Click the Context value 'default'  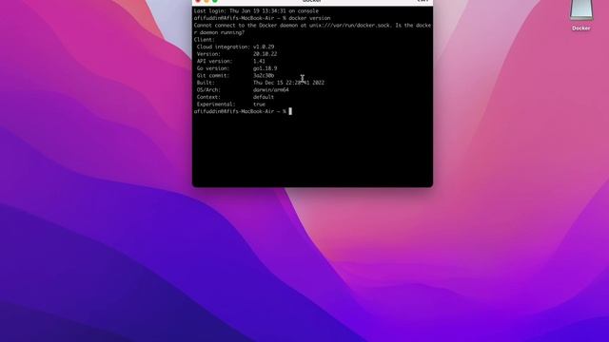click(x=264, y=97)
